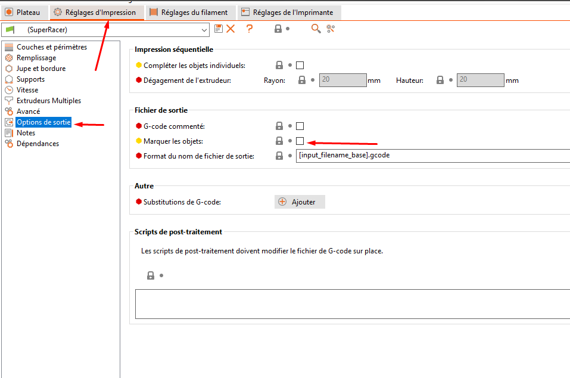The image size is (570, 378).
Task: Open the SuperRacer preset dropdown arrow
Action: [204, 30]
